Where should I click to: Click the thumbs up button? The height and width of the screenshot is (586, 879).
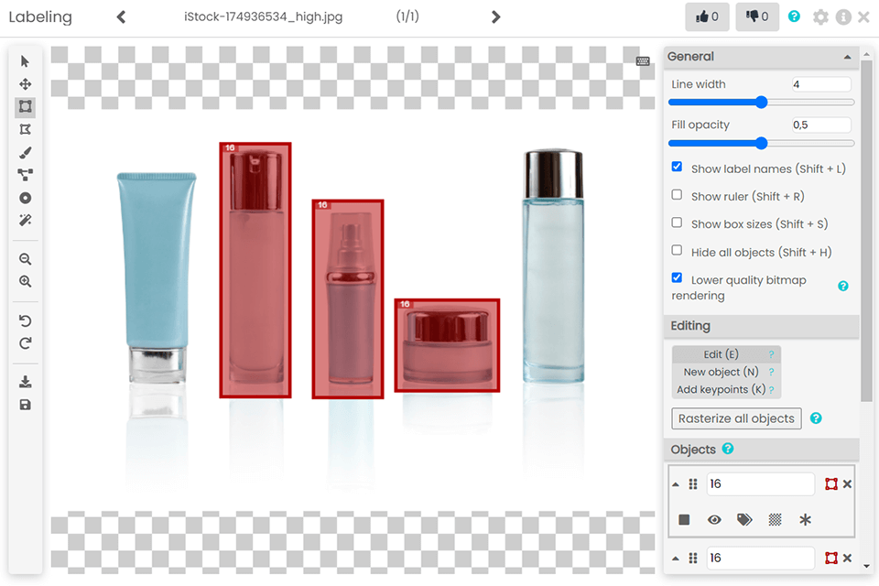(707, 16)
